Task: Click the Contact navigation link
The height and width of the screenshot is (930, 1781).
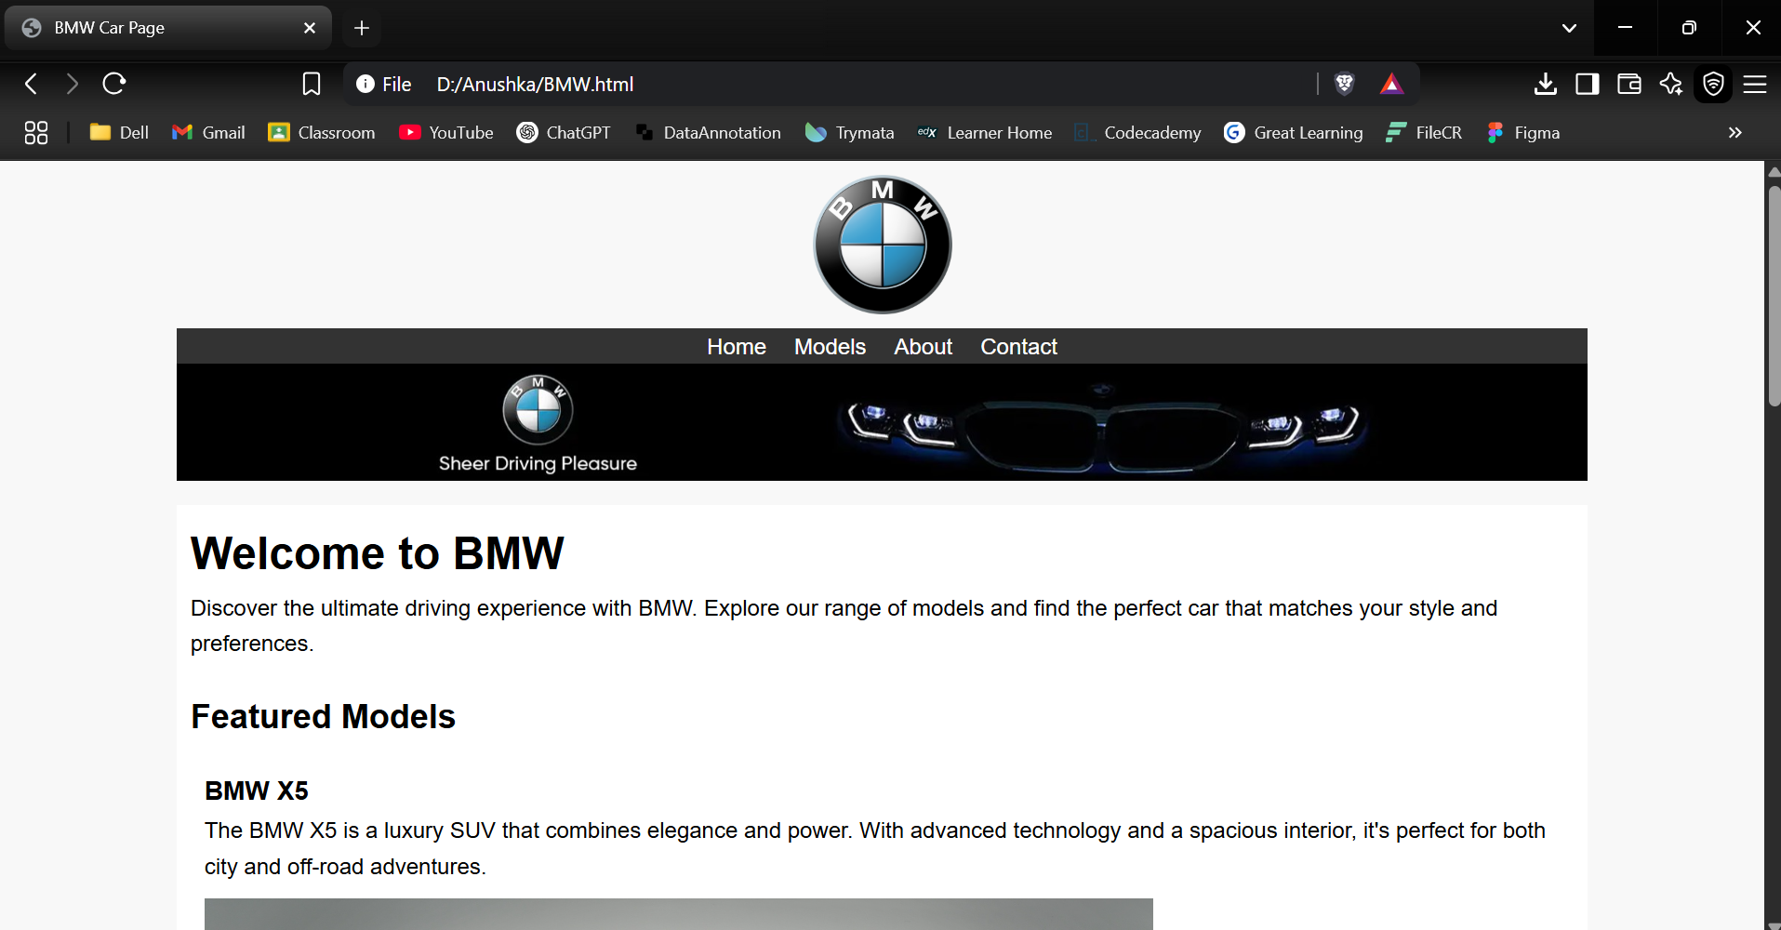Action: [x=1018, y=347]
